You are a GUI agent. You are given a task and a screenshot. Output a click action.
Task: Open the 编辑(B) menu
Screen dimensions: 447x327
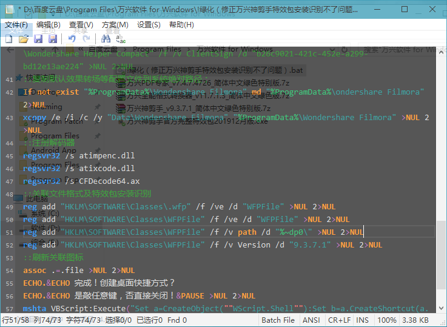pyautogui.click(x=49, y=25)
